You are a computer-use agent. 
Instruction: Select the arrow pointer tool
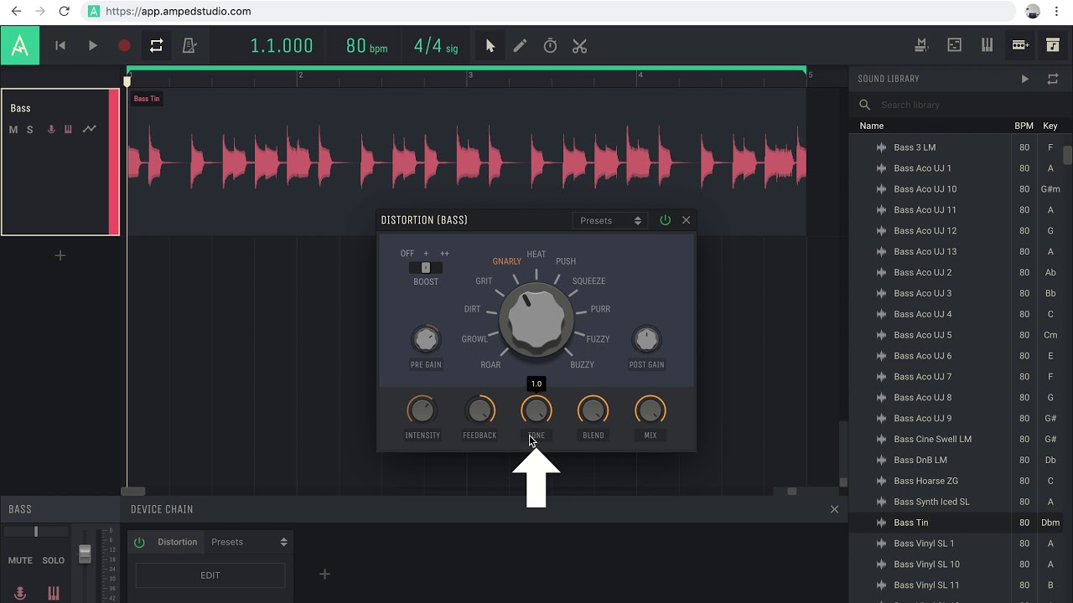(490, 46)
